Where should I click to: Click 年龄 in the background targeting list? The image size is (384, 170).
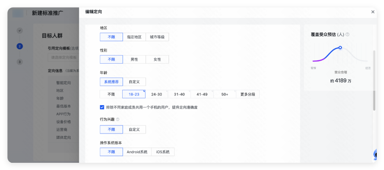tap(60, 98)
